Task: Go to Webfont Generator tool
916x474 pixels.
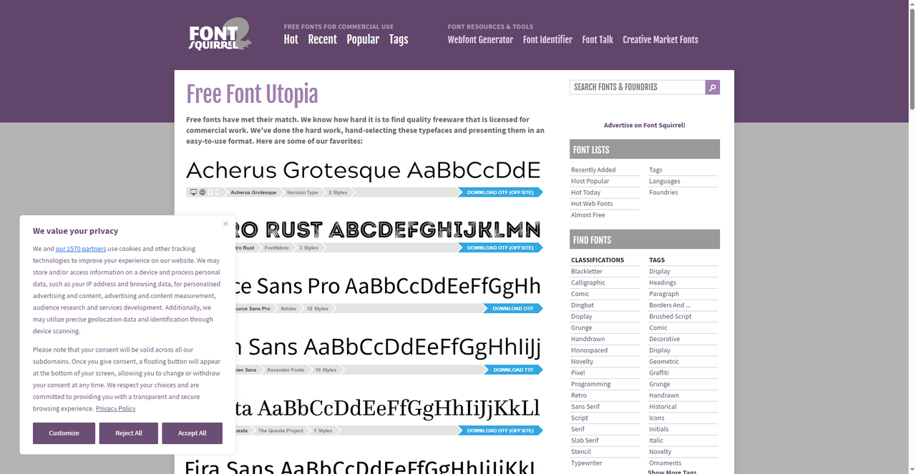Action: 480,40
